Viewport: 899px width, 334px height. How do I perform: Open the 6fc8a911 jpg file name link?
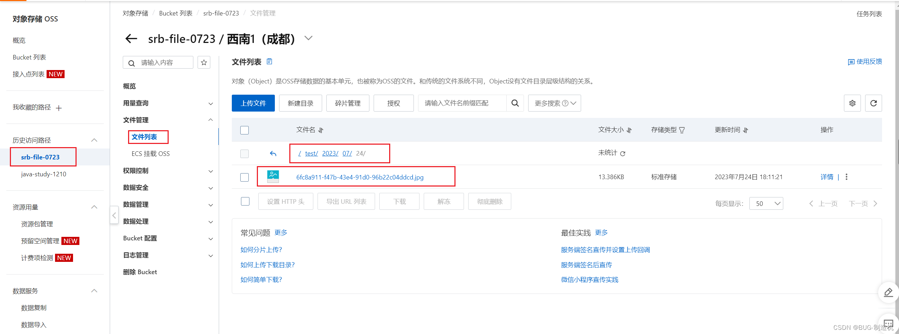tap(360, 177)
